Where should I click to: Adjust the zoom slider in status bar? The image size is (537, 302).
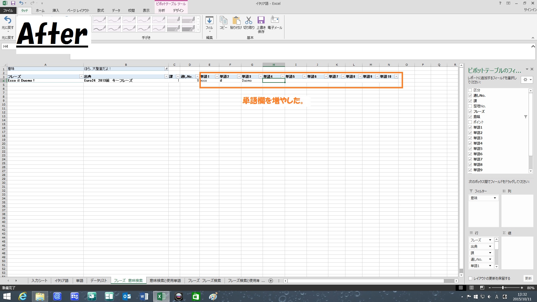pyautogui.click(x=503, y=288)
